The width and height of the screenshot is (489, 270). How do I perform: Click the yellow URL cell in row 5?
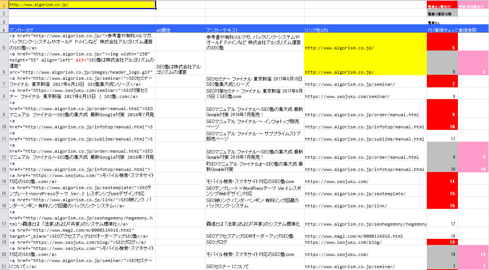(365, 42)
